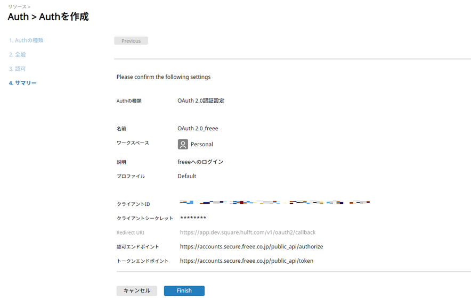This screenshot has height=300, width=471.
Task: Click the Default profile value
Action: click(186, 176)
